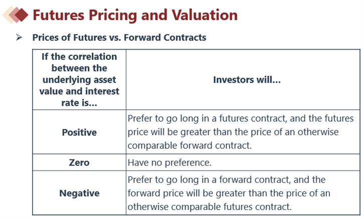This screenshot has height=218, width=364.
Task: Click the words "rate is..." in the header
Action: [79, 102]
